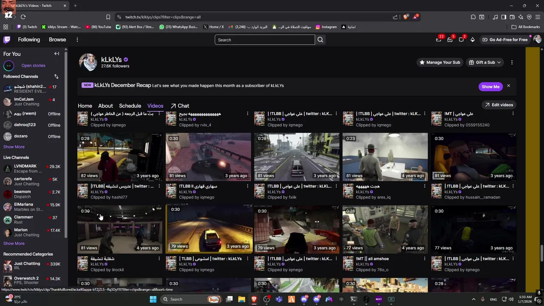Open options for clip by ares_iq

click(424, 186)
